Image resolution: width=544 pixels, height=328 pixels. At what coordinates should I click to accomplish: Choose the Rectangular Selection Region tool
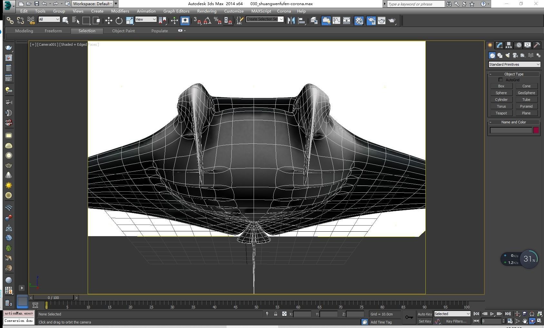86,21
